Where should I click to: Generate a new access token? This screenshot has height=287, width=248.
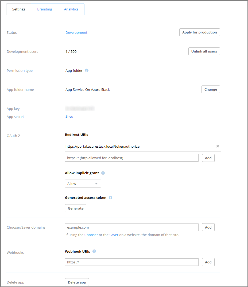coord(75,208)
